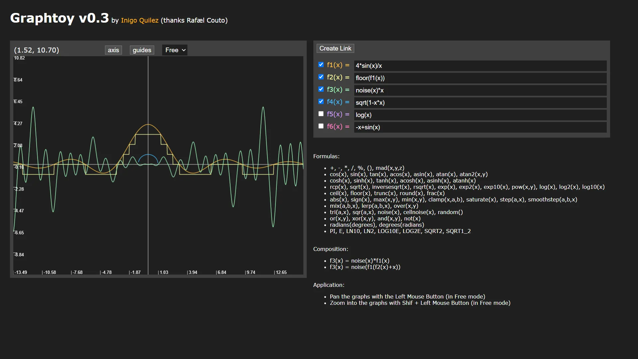
Task: Hide the f4(x) graph via checkbox
Action: point(321,102)
